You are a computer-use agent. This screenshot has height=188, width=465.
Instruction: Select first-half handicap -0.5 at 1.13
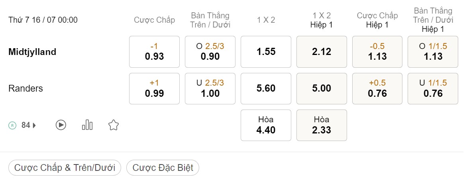coord(377,52)
